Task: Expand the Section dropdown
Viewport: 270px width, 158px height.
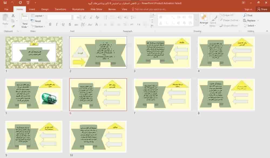Action: (38, 27)
